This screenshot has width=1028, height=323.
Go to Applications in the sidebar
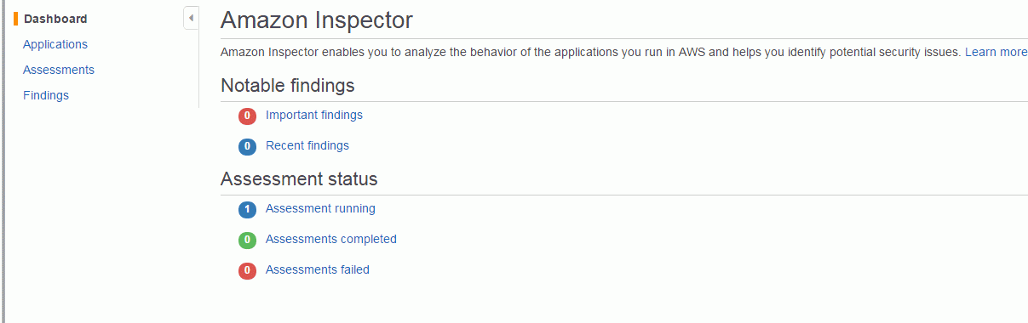(55, 44)
